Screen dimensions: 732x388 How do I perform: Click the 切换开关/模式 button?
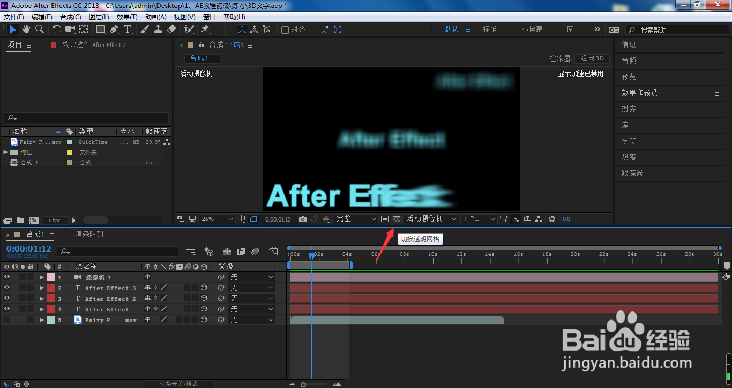pos(179,384)
